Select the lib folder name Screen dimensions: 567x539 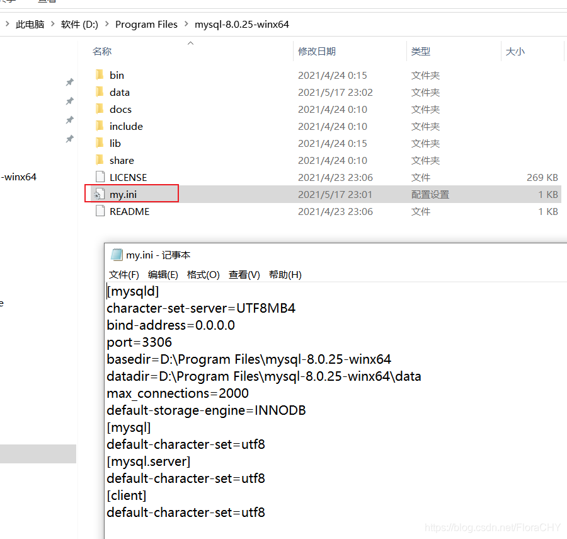(x=115, y=143)
